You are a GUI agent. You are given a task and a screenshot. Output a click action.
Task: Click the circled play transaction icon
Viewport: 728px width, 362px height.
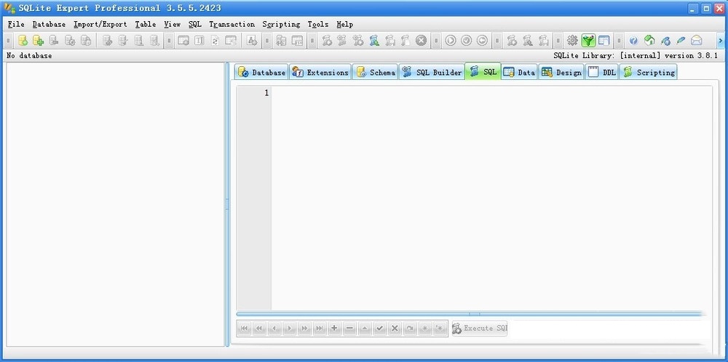point(451,41)
